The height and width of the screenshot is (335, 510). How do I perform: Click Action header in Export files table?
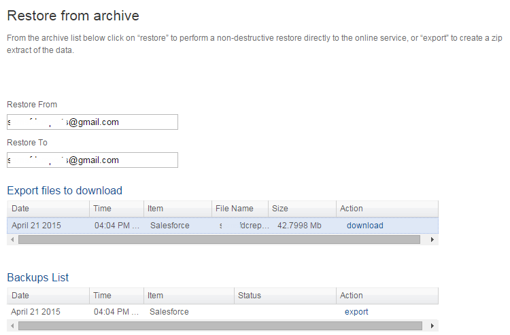point(386,209)
